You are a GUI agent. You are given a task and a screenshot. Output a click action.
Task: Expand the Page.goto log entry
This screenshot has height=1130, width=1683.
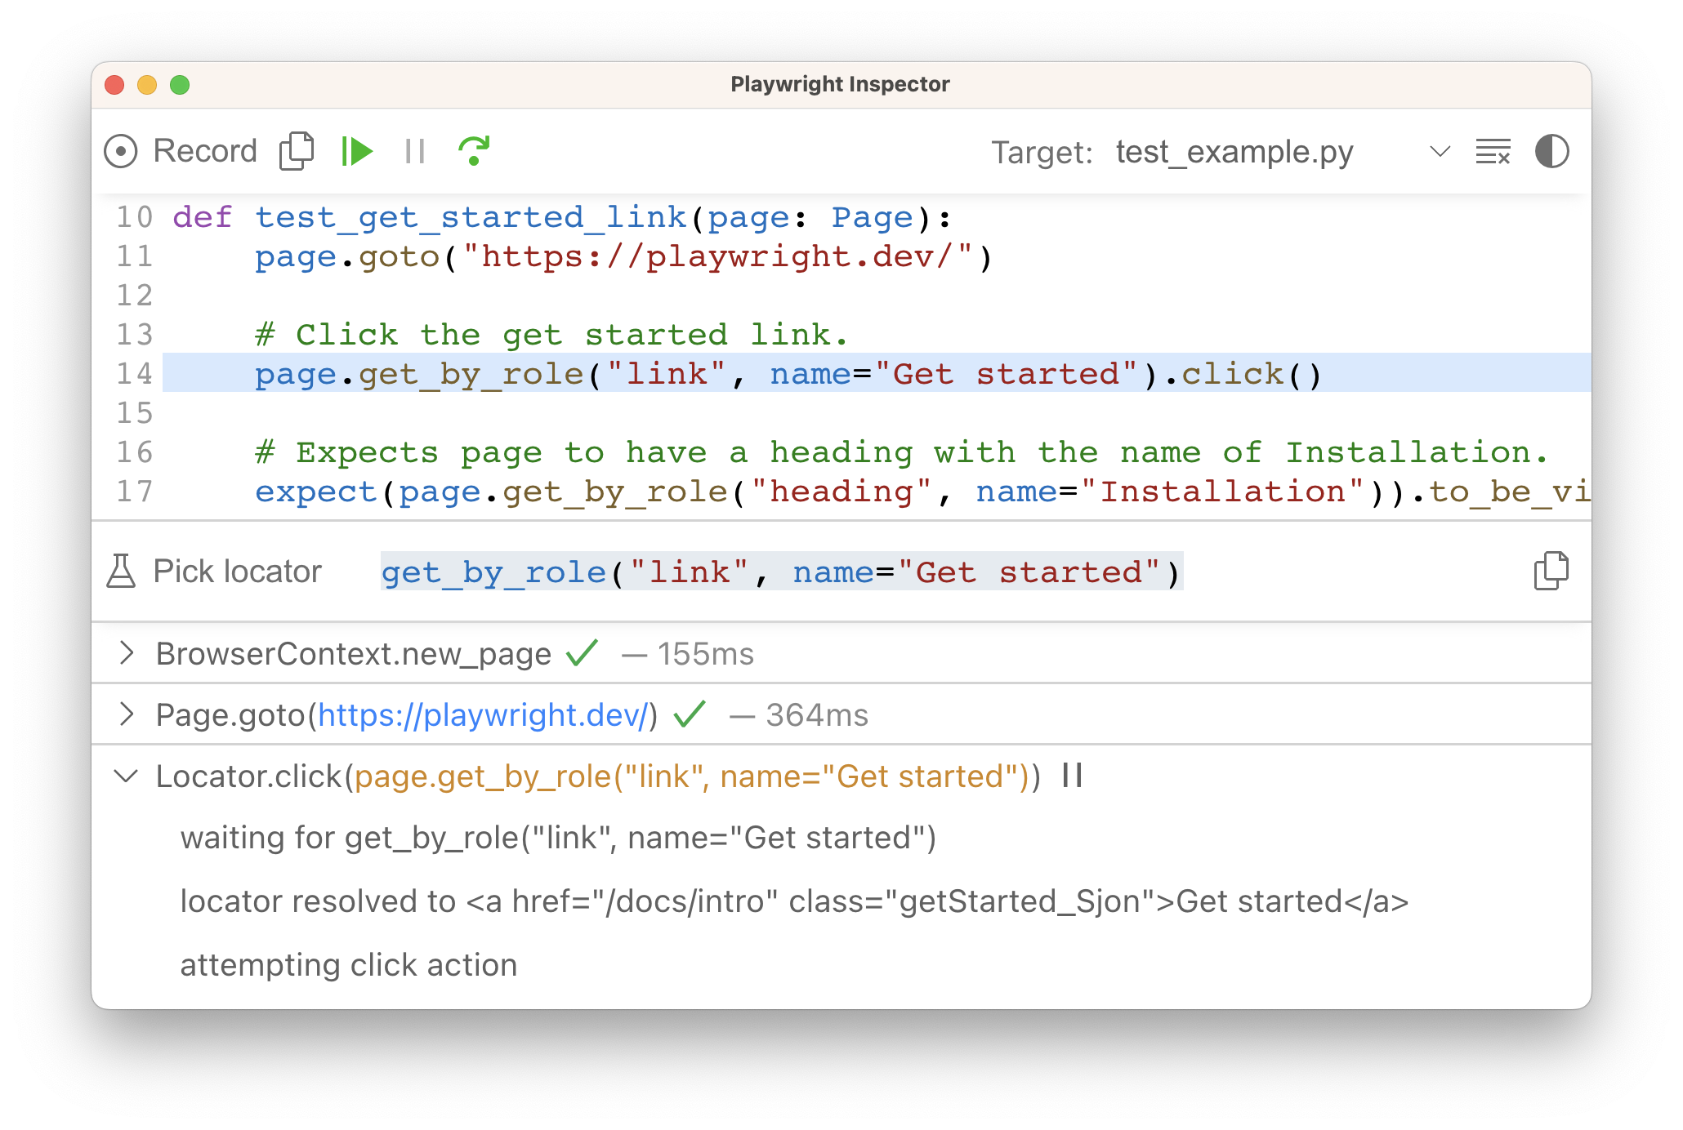[x=126, y=714]
